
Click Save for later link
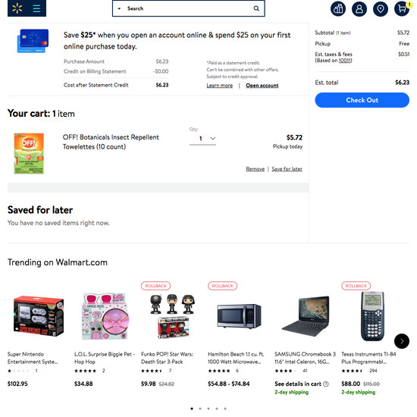click(287, 169)
